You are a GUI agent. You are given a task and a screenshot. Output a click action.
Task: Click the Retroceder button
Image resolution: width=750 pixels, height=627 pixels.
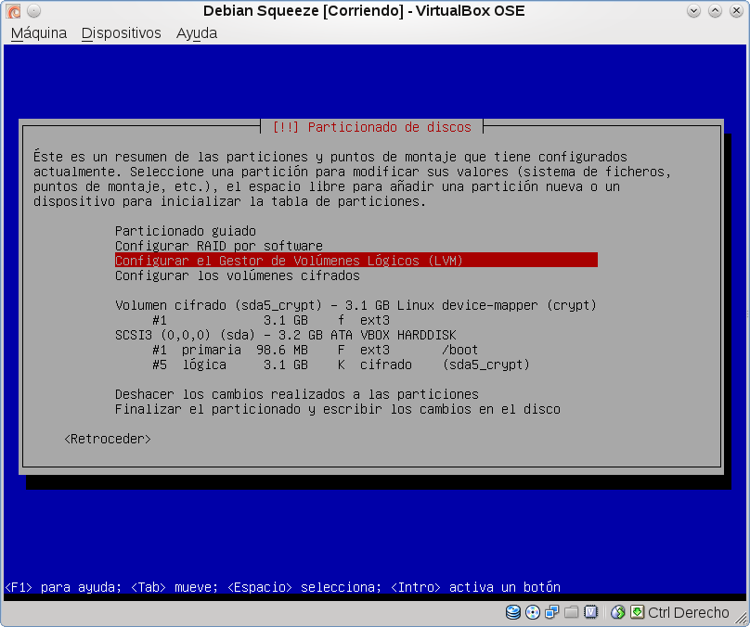(108, 439)
